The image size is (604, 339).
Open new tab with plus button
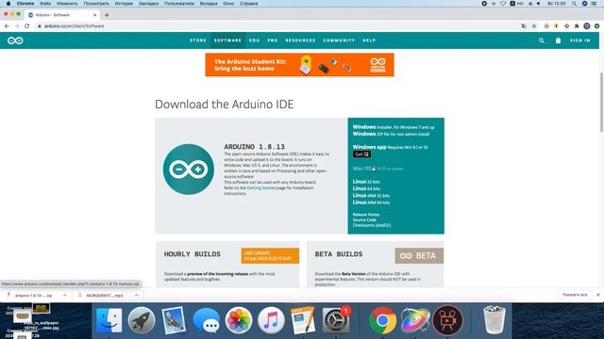[107, 15]
